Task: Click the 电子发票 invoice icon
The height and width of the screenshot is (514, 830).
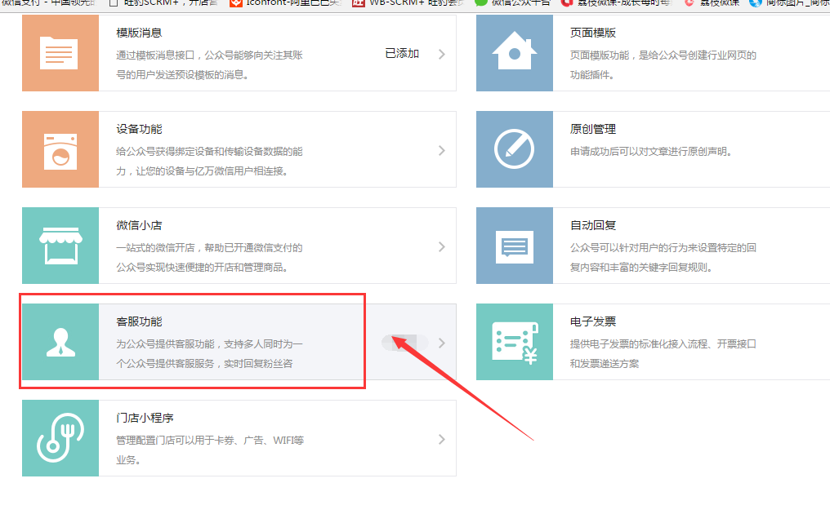Action: click(515, 343)
